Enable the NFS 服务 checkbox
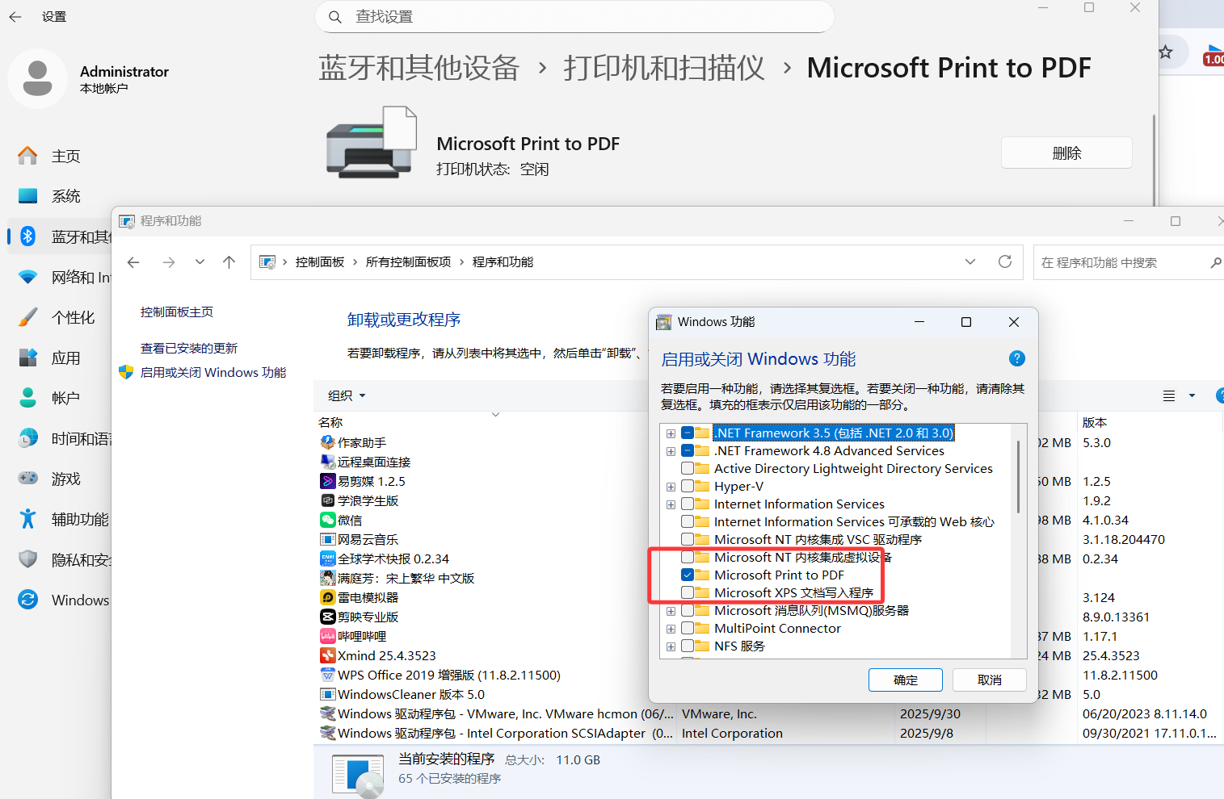Viewport: 1224px width, 799px height. point(688,646)
